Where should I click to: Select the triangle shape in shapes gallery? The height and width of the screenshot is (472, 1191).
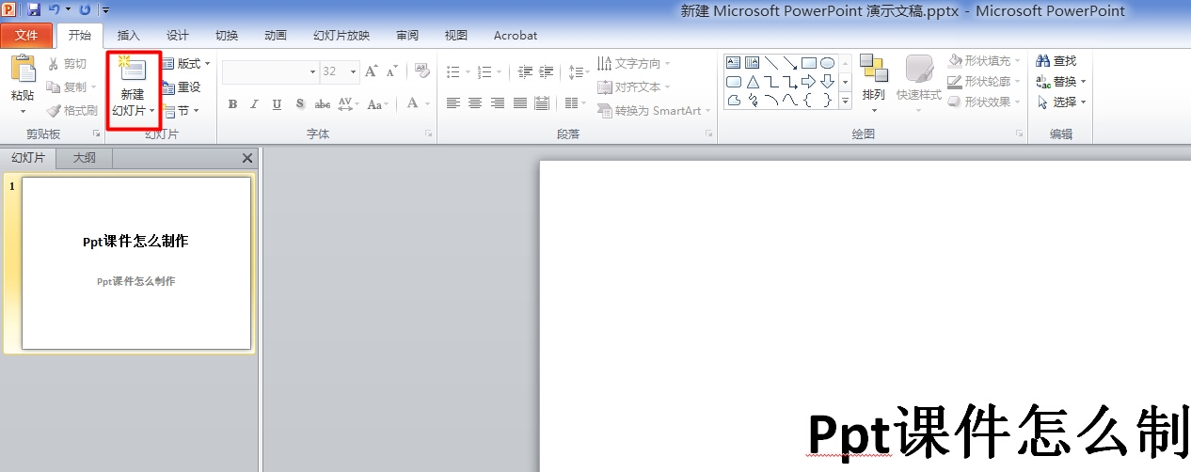point(753,82)
